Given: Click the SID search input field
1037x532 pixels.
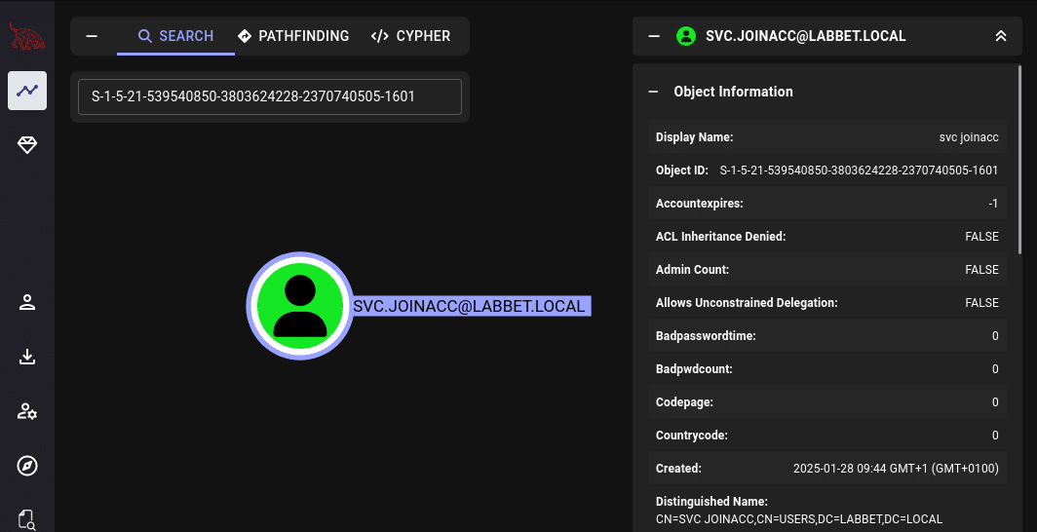Looking at the screenshot, I should click(x=270, y=96).
